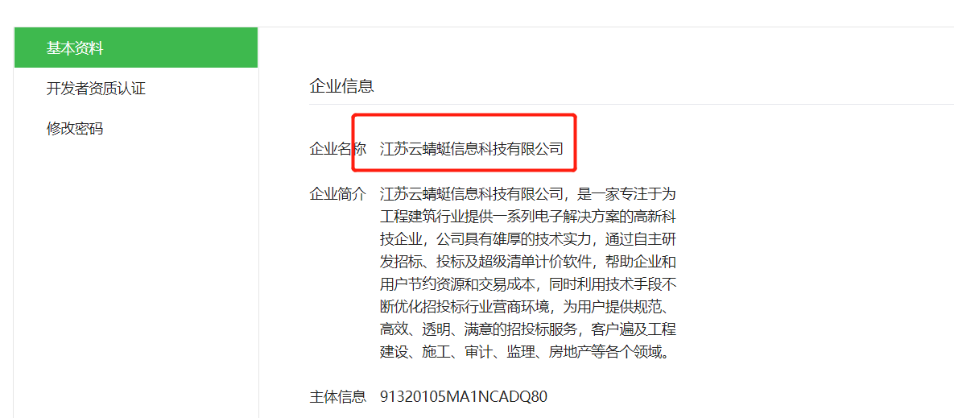Image resolution: width=954 pixels, height=418 pixels.
Task: Click the company name 江苏云蜻蜓信息科技有限公司 value
Action: pyautogui.click(x=472, y=148)
